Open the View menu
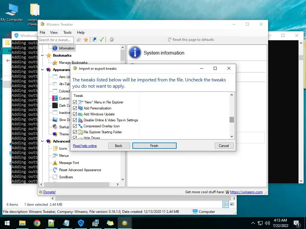Viewport: 306px width, 229px height. coord(54,33)
